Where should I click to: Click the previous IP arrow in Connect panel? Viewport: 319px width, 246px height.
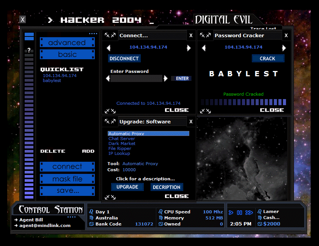click(108, 48)
